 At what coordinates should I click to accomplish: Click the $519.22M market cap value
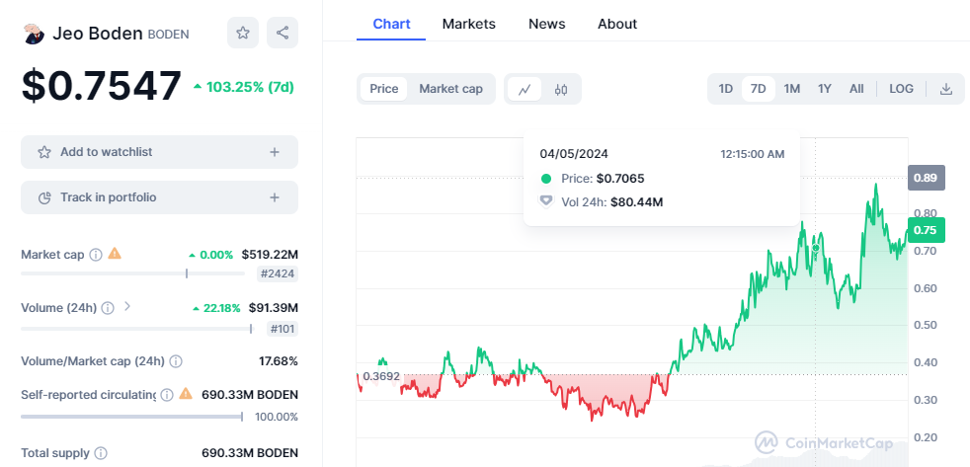tap(270, 254)
